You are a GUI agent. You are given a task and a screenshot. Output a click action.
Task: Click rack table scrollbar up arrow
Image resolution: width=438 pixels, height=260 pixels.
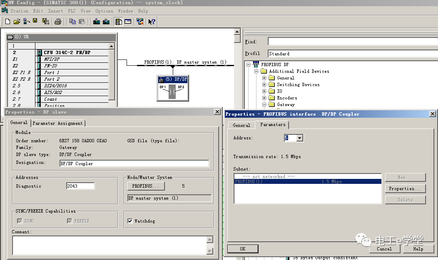click(x=112, y=46)
